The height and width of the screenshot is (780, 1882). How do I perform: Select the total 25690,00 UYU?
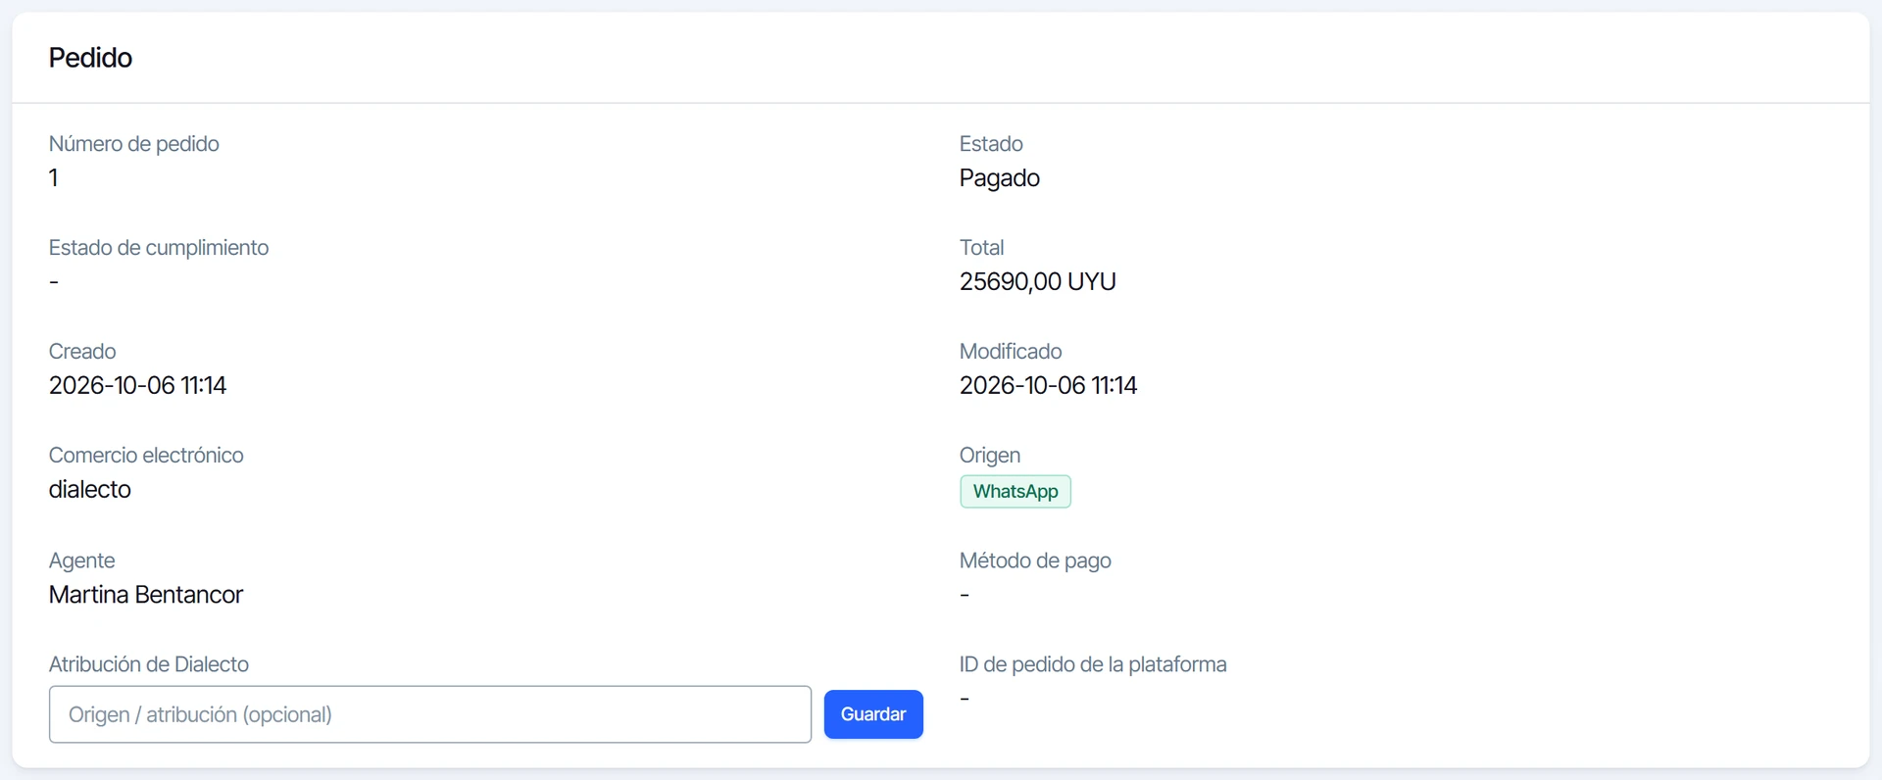[1037, 282]
